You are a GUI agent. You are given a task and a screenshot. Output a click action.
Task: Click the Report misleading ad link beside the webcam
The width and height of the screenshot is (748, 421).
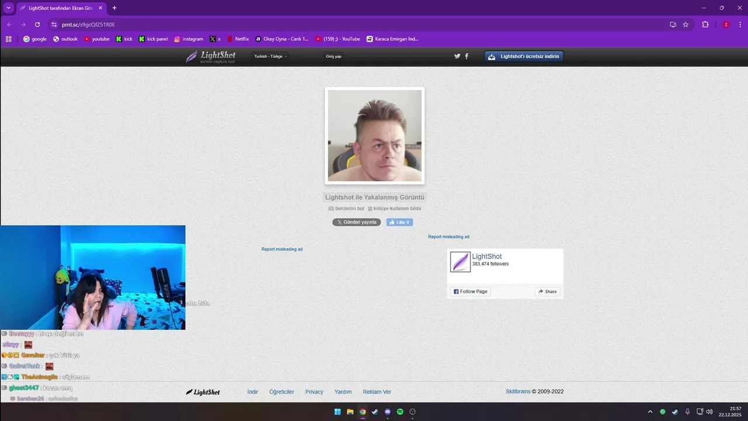[x=282, y=249]
